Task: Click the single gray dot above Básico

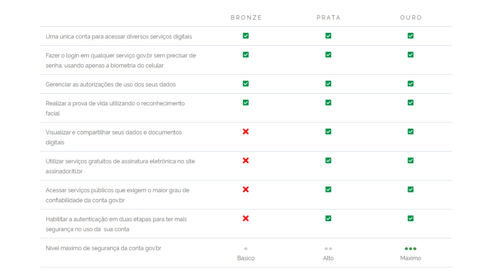Action: [246, 249]
